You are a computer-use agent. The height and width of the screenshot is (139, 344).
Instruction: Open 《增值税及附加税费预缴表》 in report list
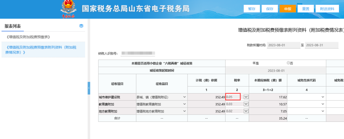(x=43, y=37)
